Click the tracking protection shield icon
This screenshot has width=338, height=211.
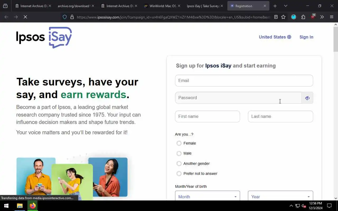[65, 17]
